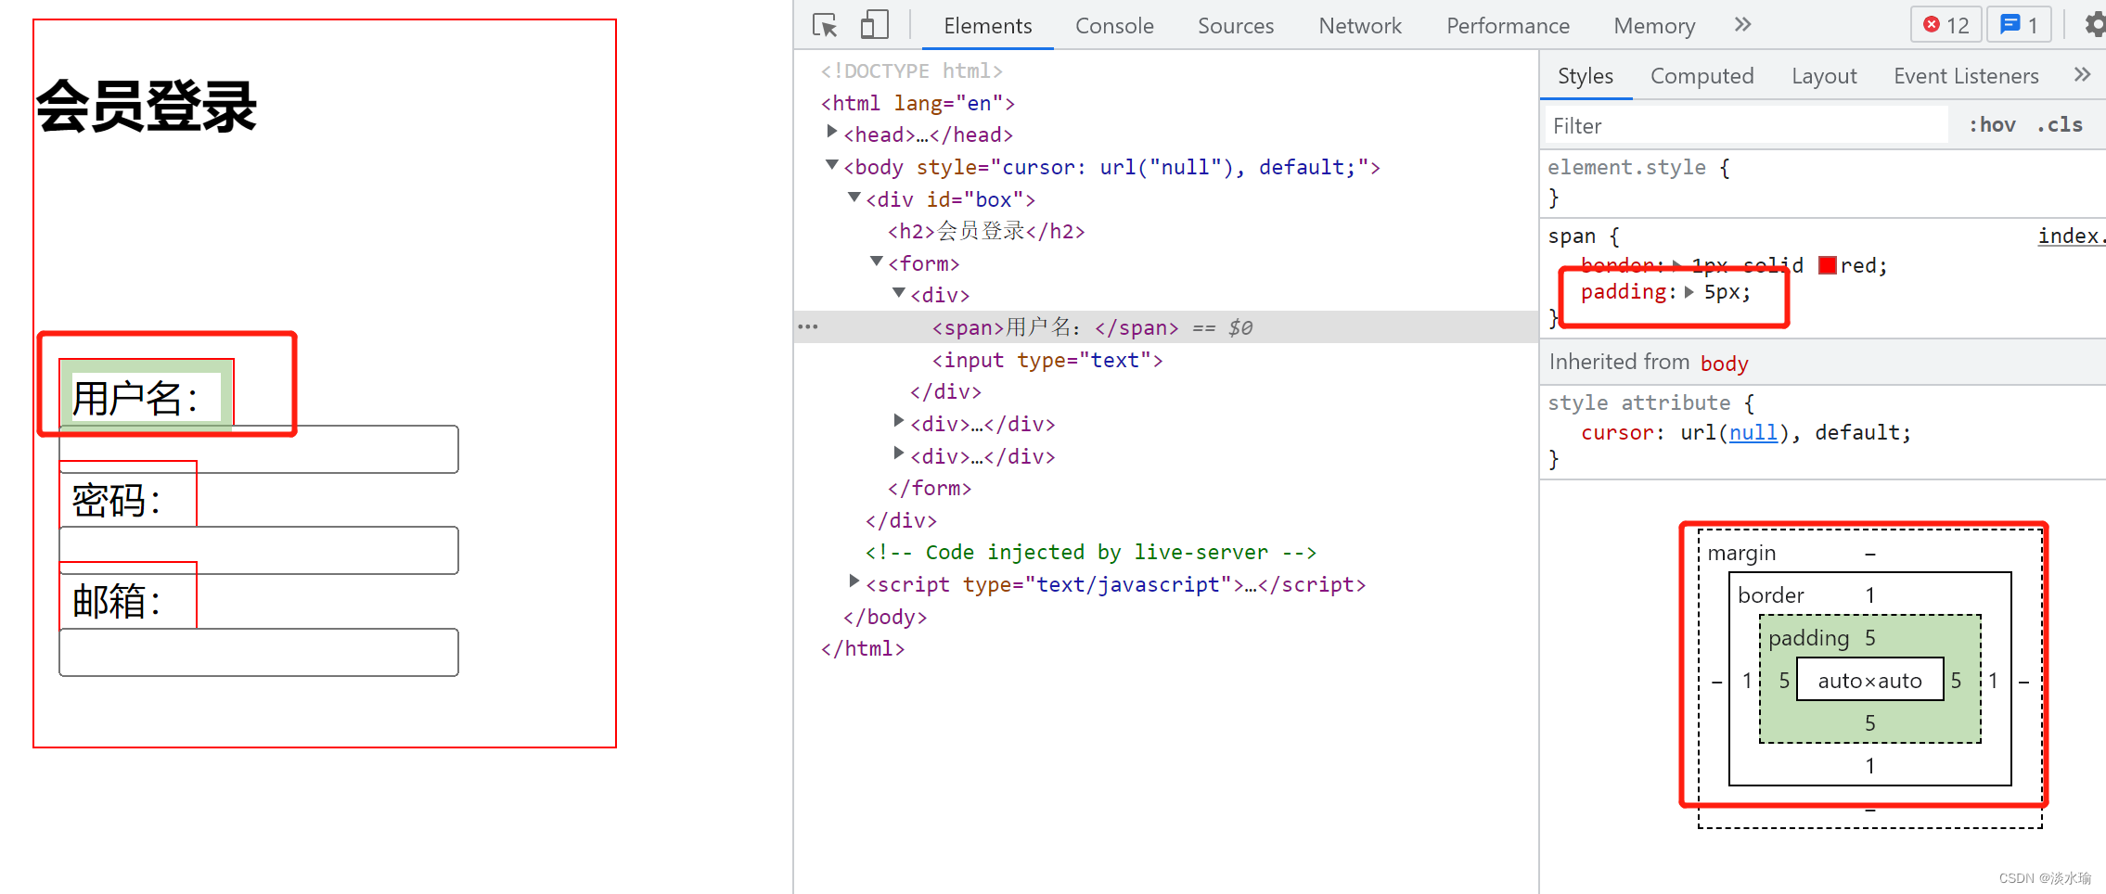The height and width of the screenshot is (894, 2106).
Task: Select the html lang=en node
Action: click(x=918, y=103)
